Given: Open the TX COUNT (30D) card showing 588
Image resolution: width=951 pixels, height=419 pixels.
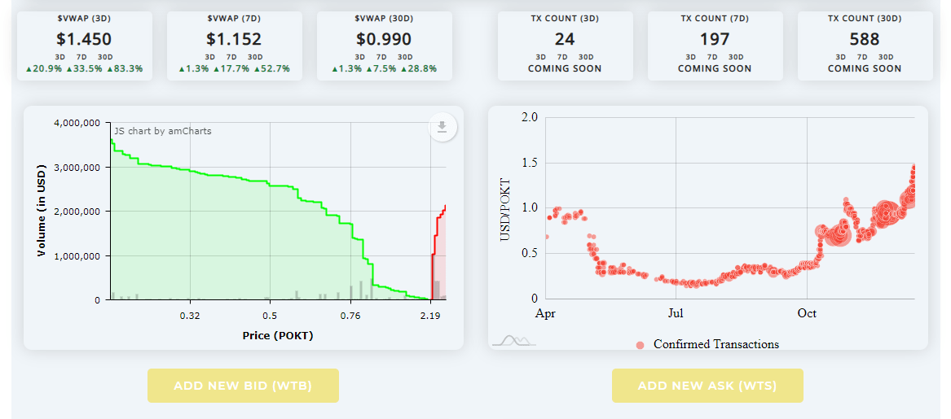Looking at the screenshot, I should (x=865, y=46).
